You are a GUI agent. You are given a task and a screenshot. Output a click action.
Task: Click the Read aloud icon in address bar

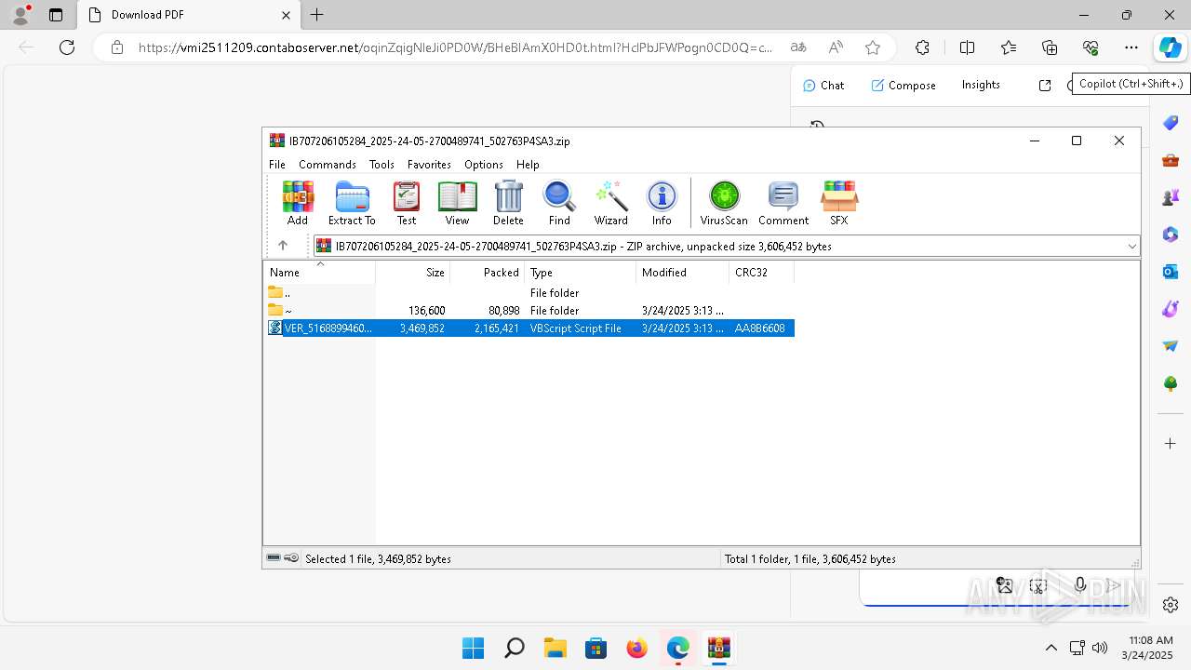tap(836, 47)
